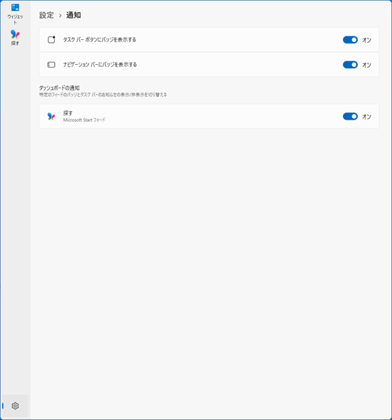Click the taskbar button badge icon
The width and height of the screenshot is (392, 420).
pyautogui.click(x=51, y=40)
